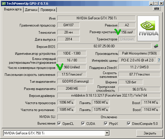The height and width of the screenshot is (139, 165).
Task: Click the pixel fillrate 17.5 Гпиксел/ field
Action: 72,74
